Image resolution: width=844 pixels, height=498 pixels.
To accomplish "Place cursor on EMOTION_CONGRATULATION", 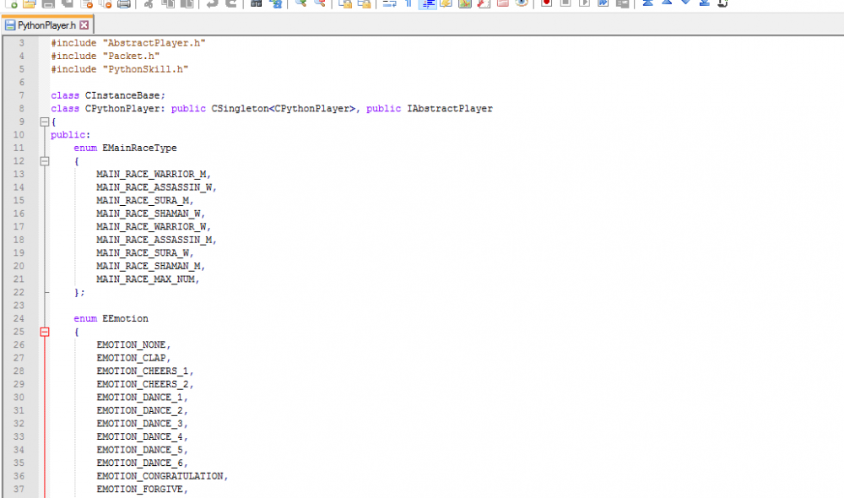I will (x=160, y=476).
